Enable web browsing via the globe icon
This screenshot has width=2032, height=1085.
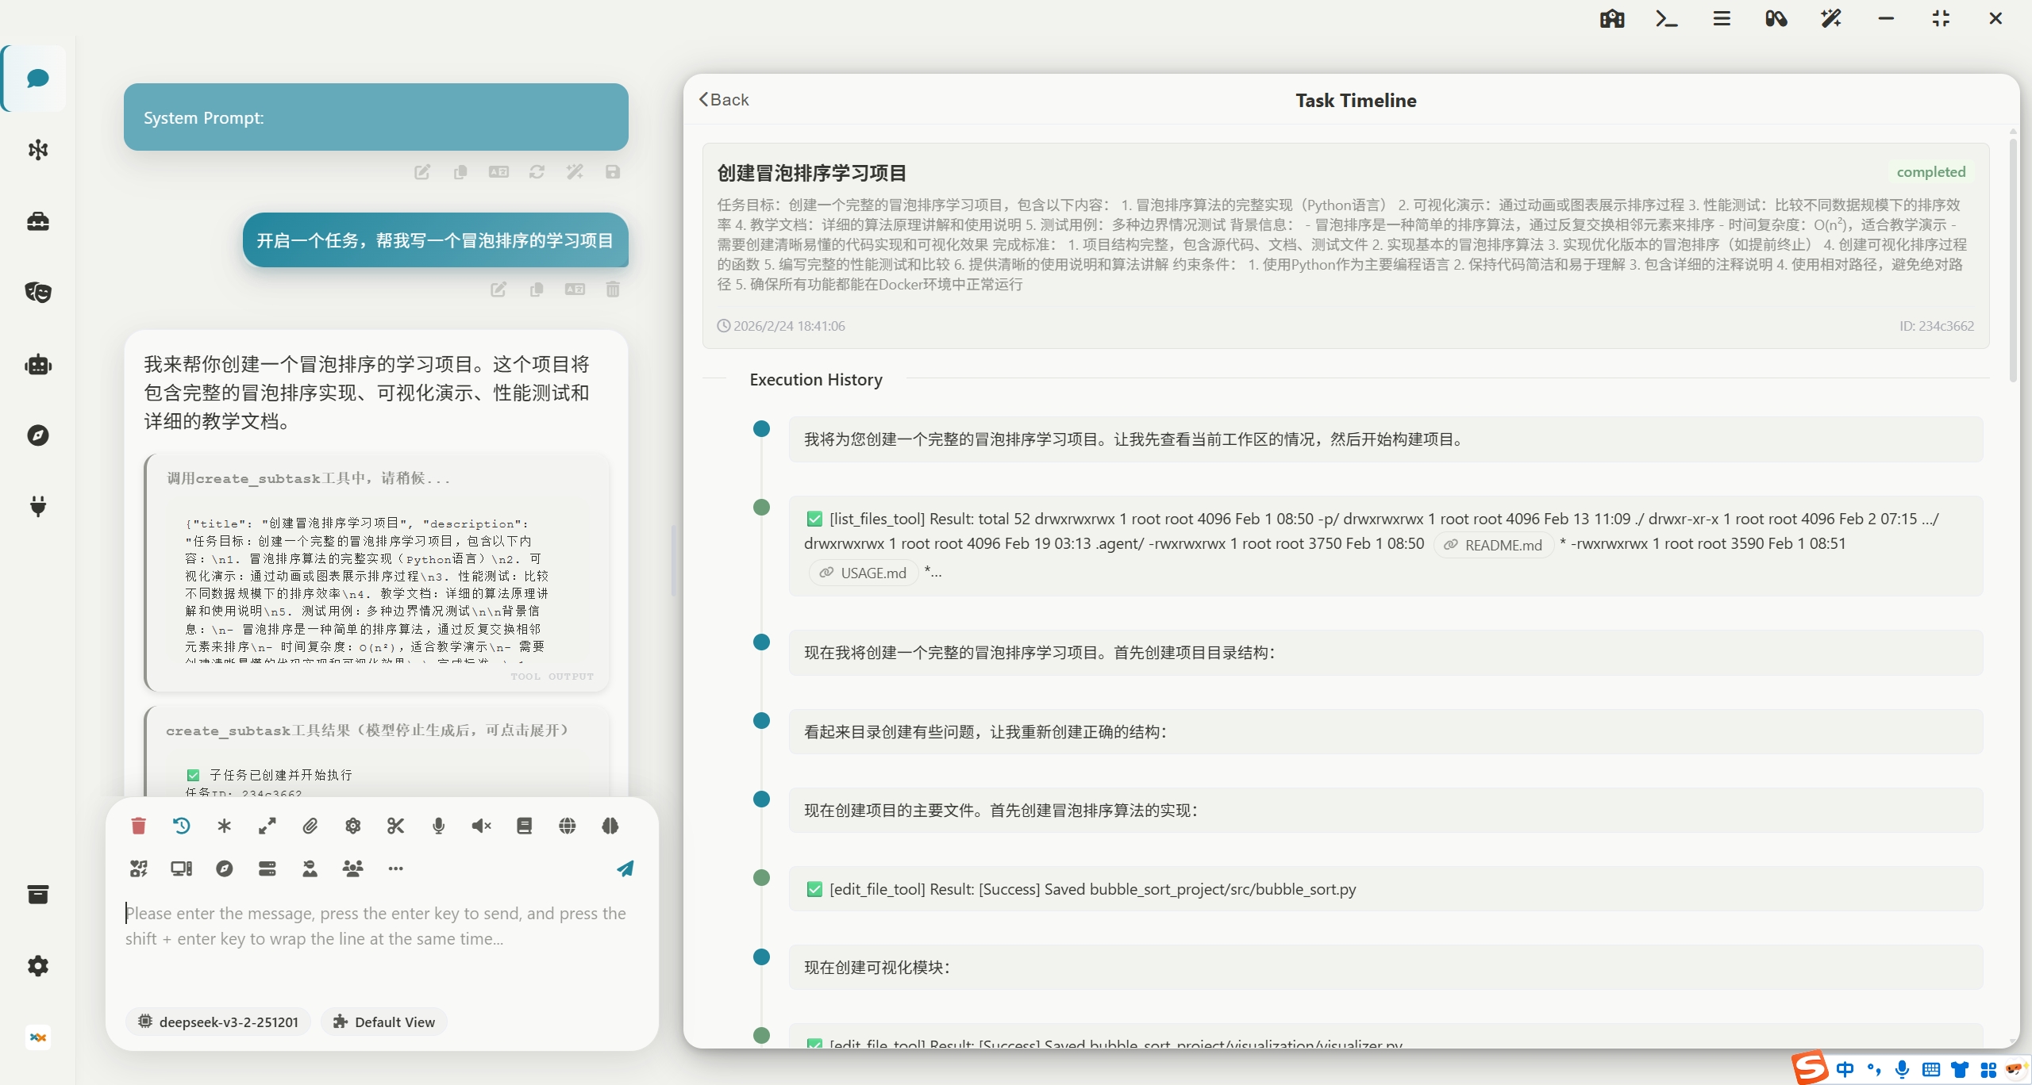567,826
